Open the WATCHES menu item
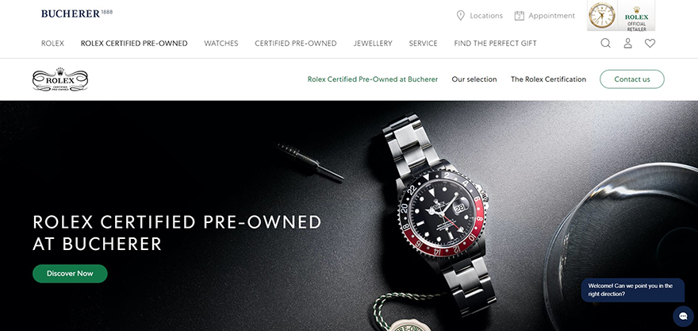 pyautogui.click(x=221, y=43)
